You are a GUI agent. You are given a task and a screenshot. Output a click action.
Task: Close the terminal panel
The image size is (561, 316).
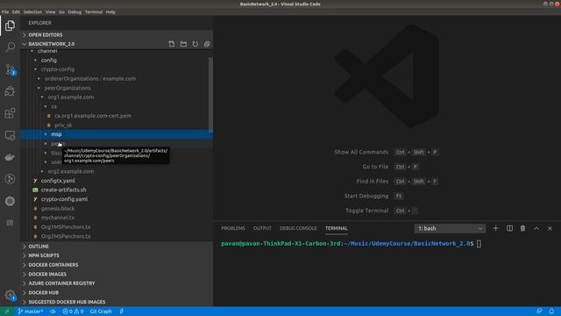[550, 228]
